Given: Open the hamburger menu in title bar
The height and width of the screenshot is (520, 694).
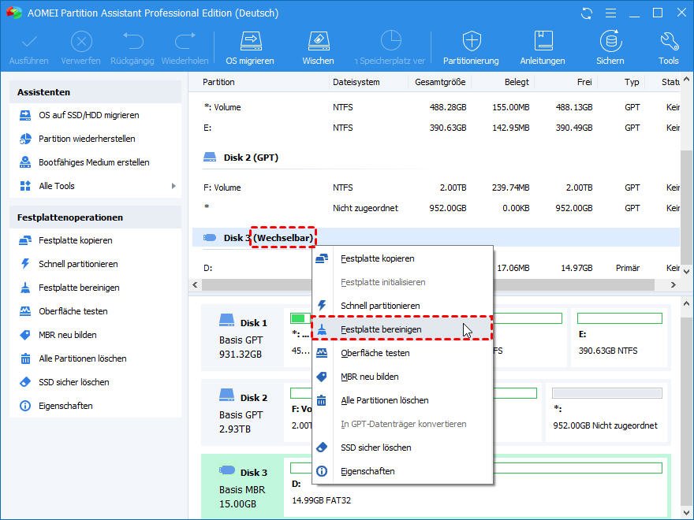Looking at the screenshot, I should click(x=610, y=13).
